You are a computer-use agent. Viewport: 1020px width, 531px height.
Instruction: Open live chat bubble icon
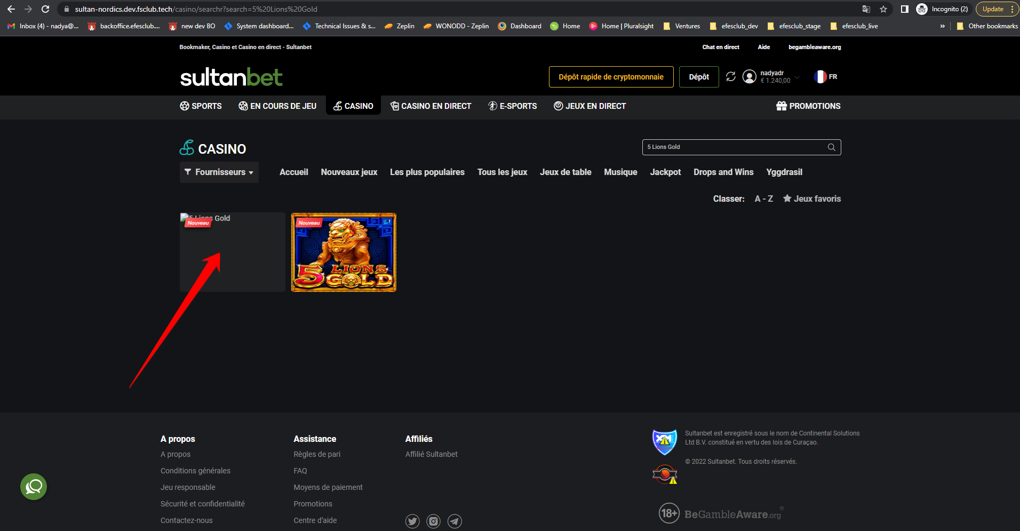(34, 487)
